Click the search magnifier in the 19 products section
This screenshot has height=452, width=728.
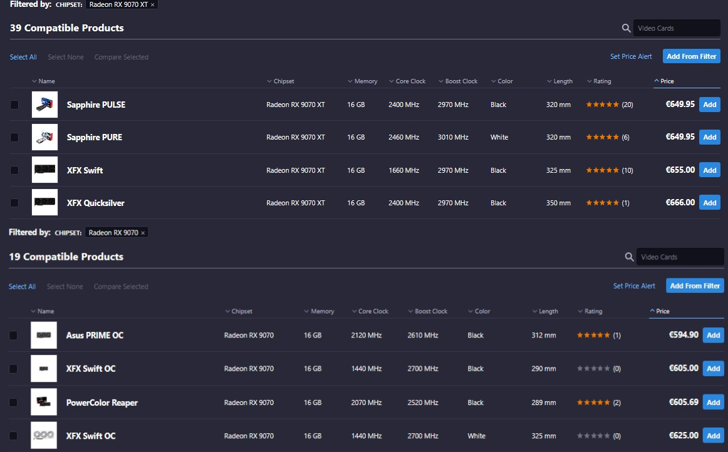(x=629, y=257)
